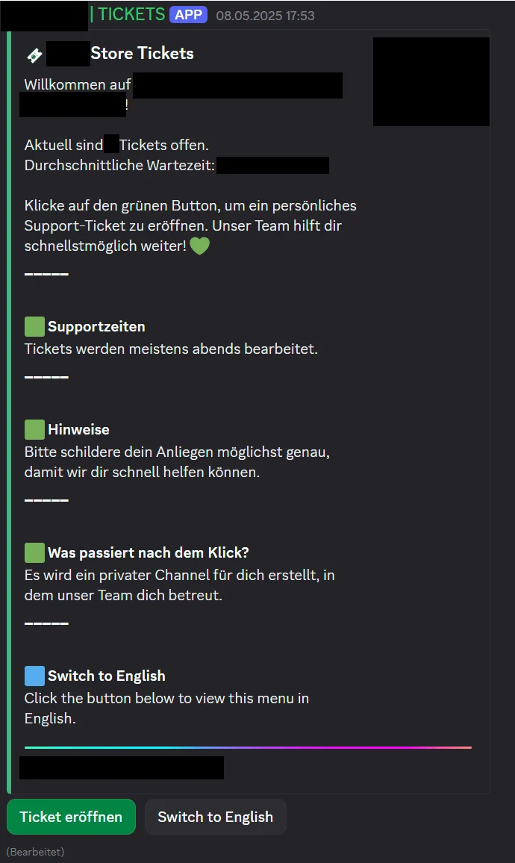Select the blue square emoji next to Switch to English
The image size is (515, 863).
[34, 675]
